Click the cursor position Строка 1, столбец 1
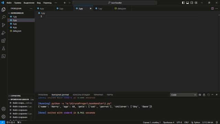 point(152,122)
